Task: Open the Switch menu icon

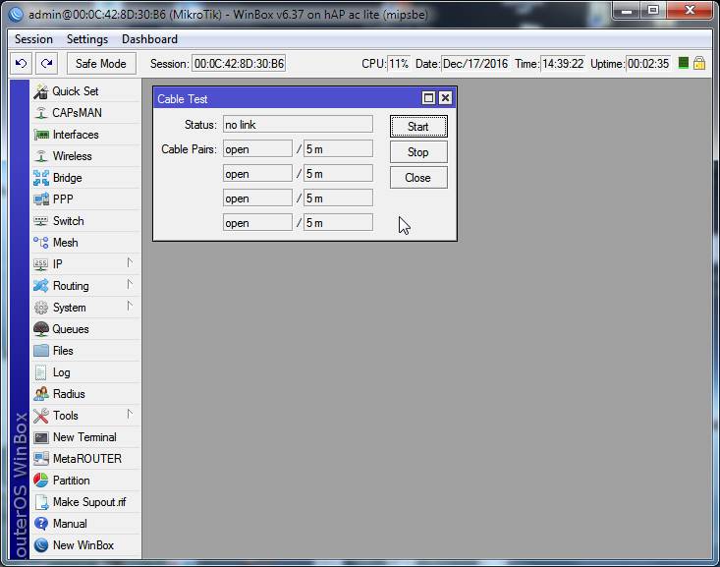Action: [x=41, y=220]
